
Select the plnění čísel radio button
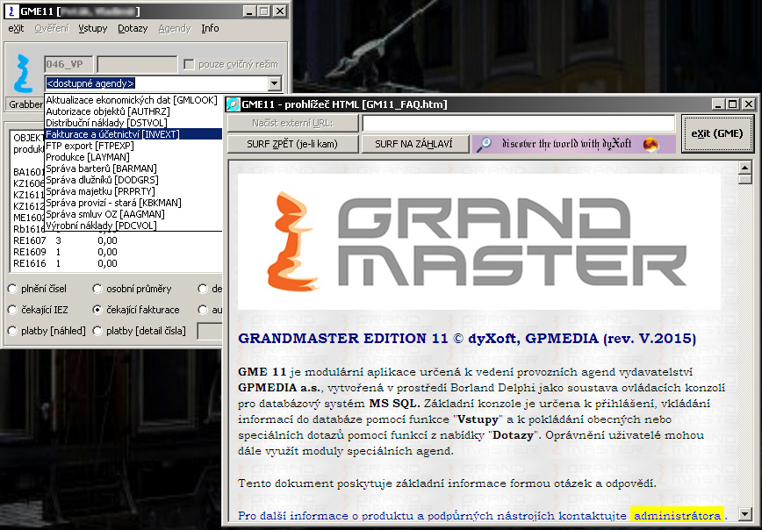pyautogui.click(x=12, y=289)
